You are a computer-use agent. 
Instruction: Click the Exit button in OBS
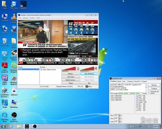tap(89, 83)
